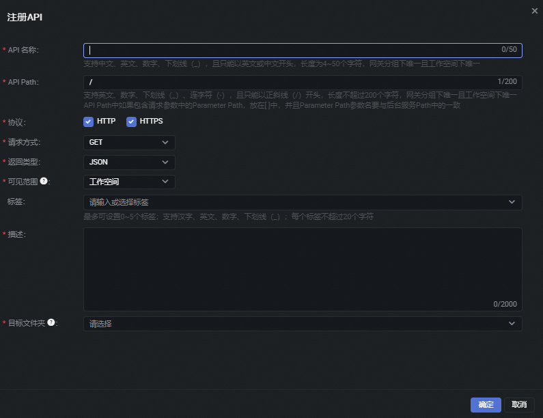The height and width of the screenshot is (418, 543).
Task: Uncheck the HTTP protocol checkbox
Action: point(88,122)
